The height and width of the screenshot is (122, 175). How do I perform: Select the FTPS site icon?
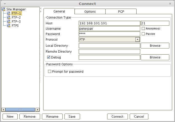(9, 26)
